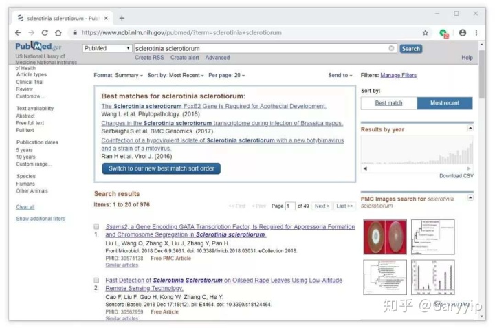Image resolution: width=495 pixels, height=328 pixels.
Task: Filter publication dates to 5 years
Action: [24, 150]
